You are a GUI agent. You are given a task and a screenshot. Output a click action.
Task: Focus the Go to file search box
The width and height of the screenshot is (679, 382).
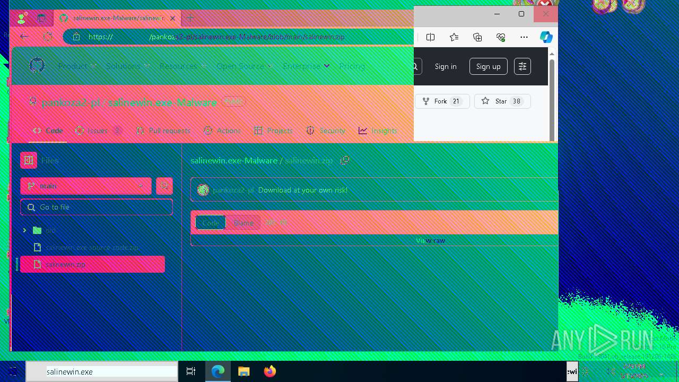click(x=97, y=207)
